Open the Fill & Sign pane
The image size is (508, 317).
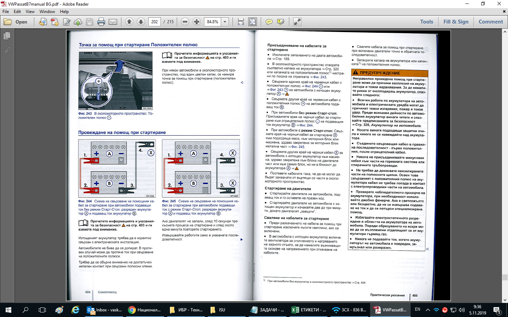(456, 22)
